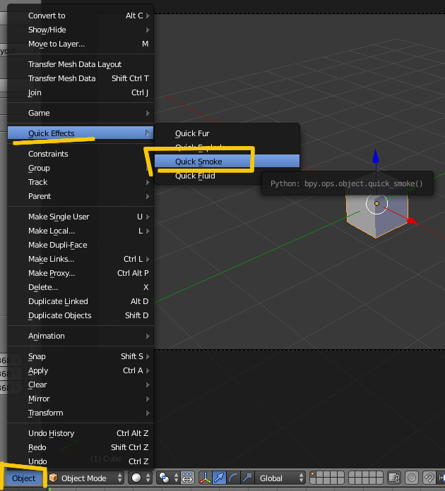Image resolution: width=445 pixels, height=491 pixels.
Task: Choose Undo from Object menu
Action: [x=81, y=461]
